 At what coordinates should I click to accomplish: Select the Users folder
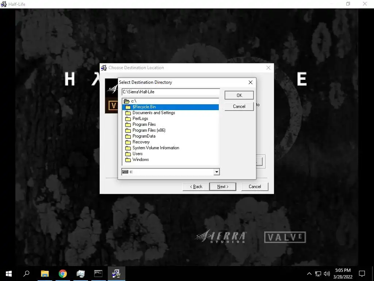[x=170, y=154]
